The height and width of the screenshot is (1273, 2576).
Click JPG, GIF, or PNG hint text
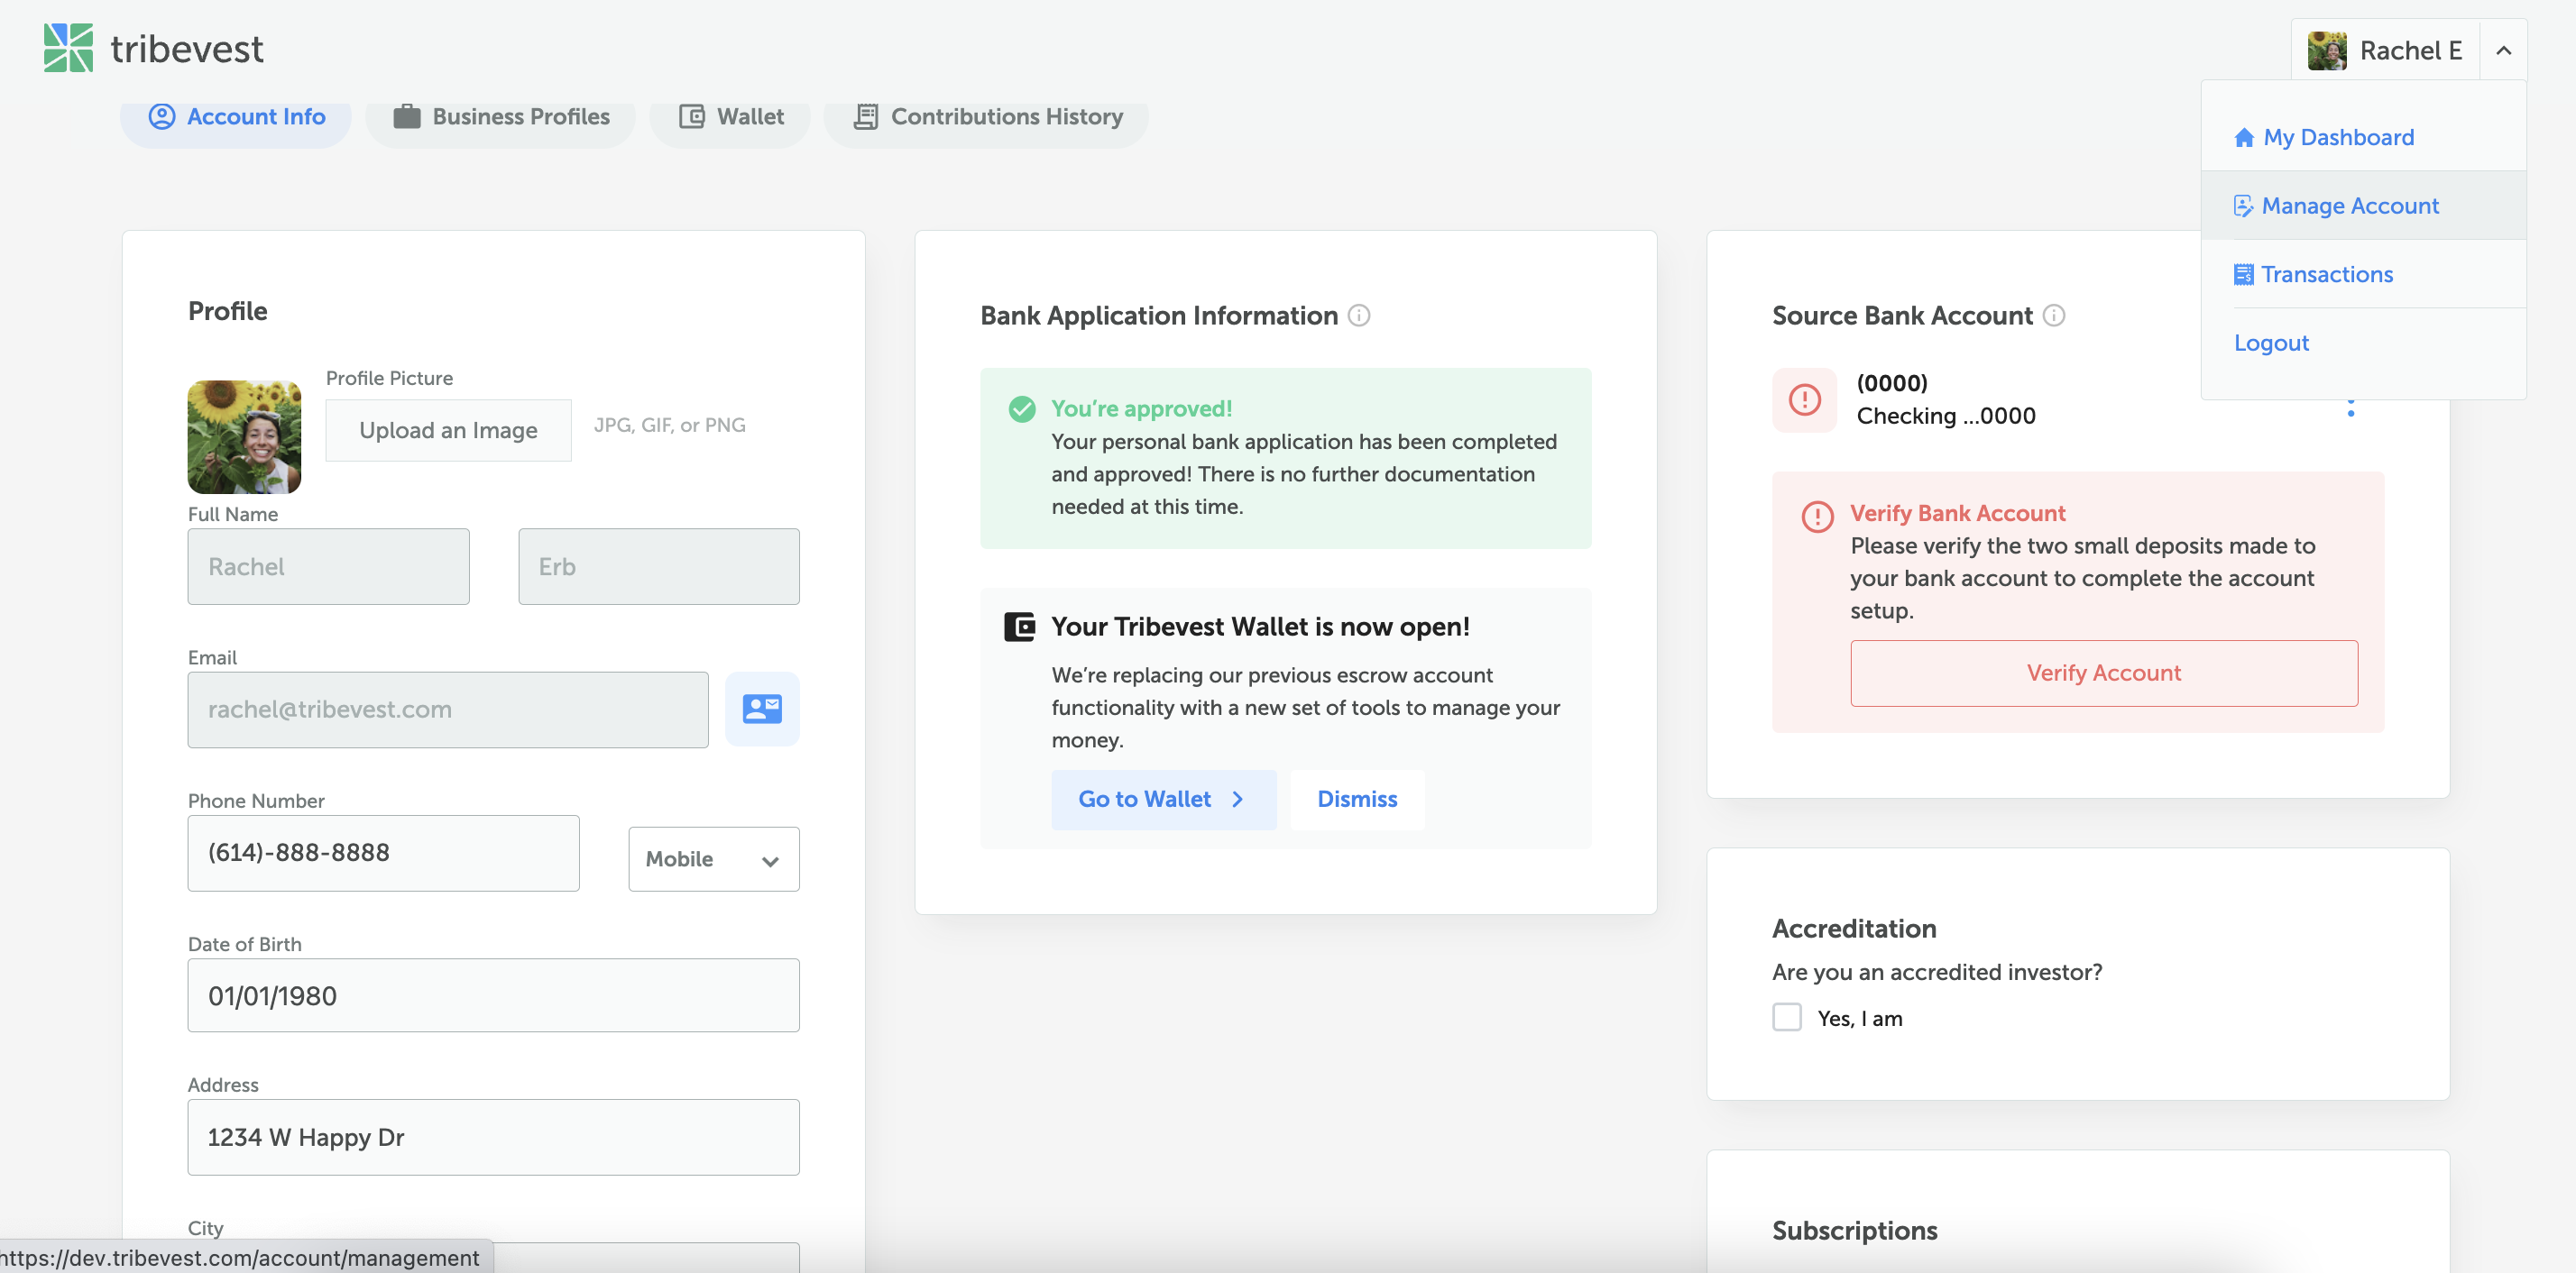(670, 425)
